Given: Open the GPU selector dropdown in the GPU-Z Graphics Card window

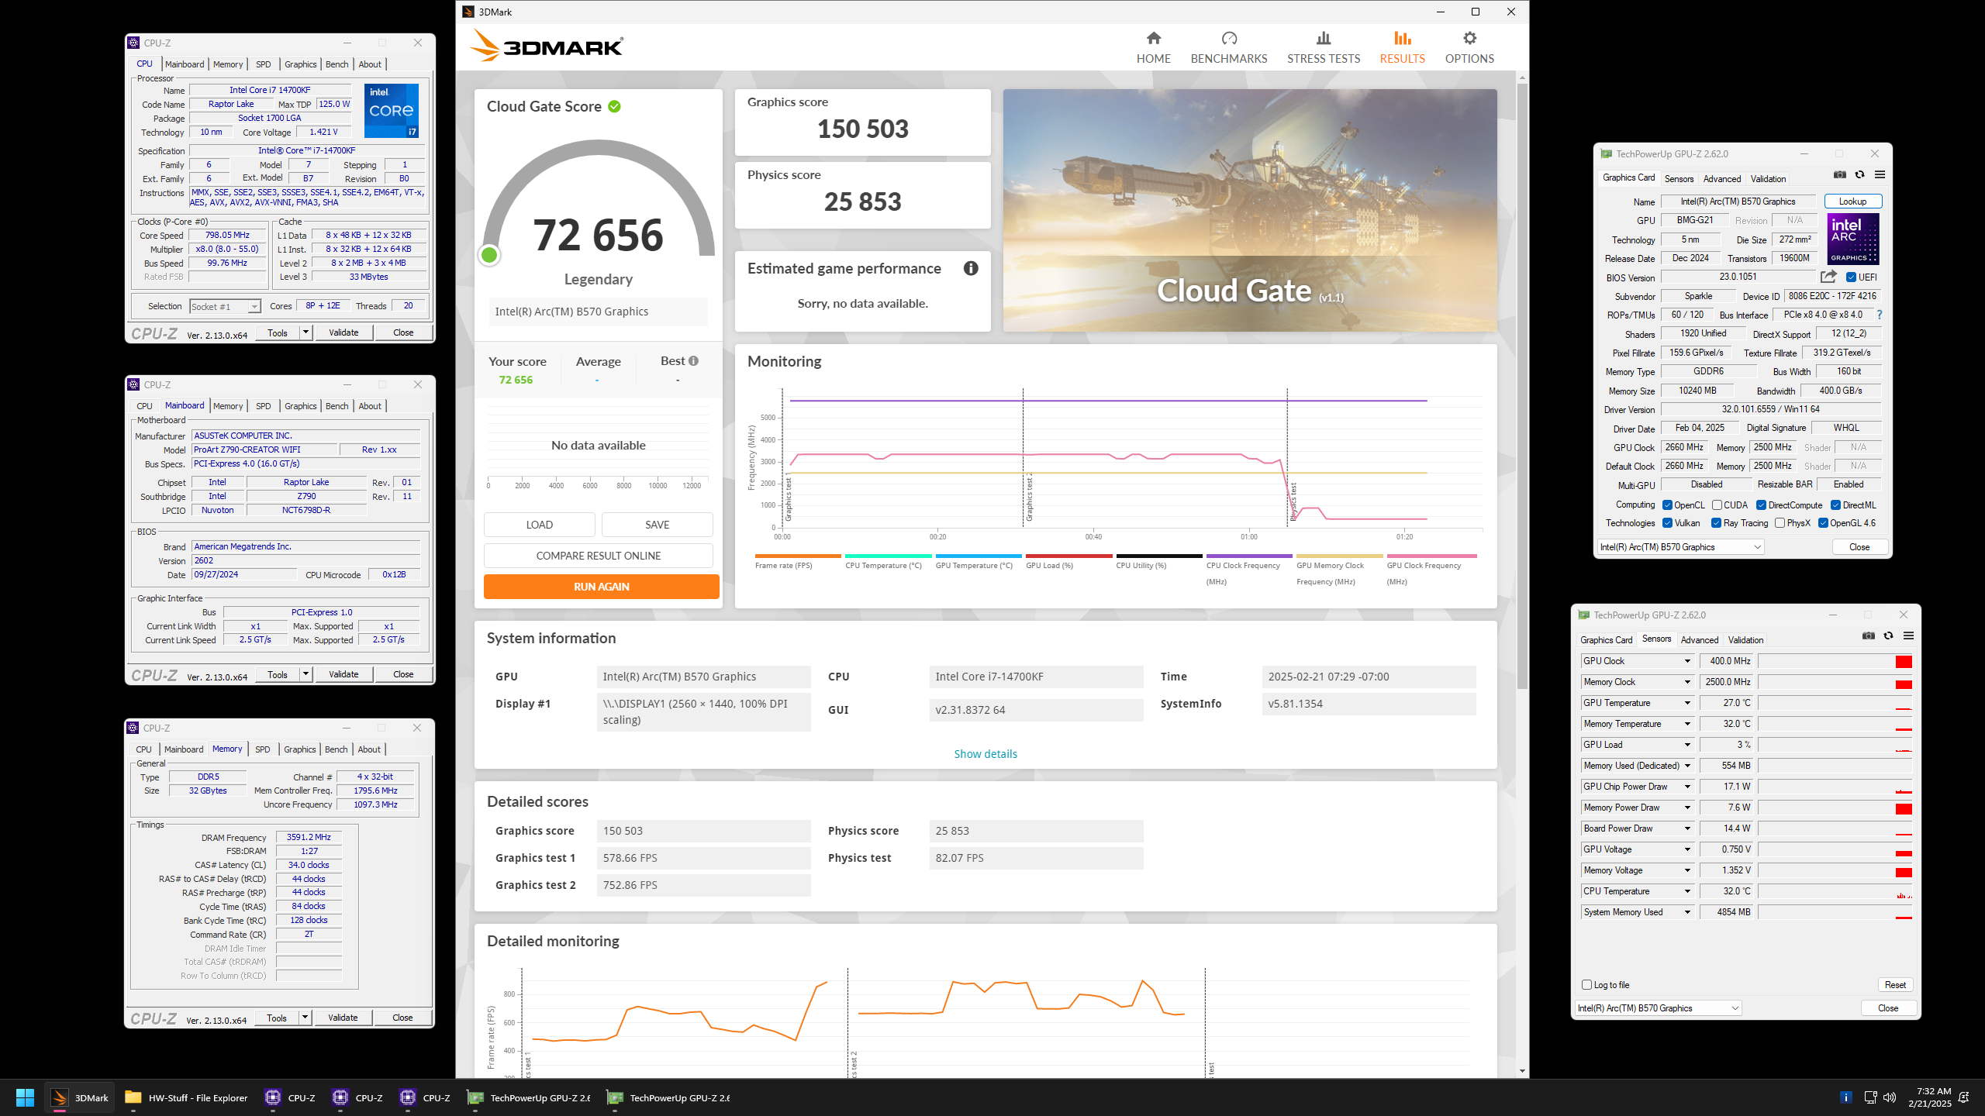Looking at the screenshot, I should pos(1681,547).
